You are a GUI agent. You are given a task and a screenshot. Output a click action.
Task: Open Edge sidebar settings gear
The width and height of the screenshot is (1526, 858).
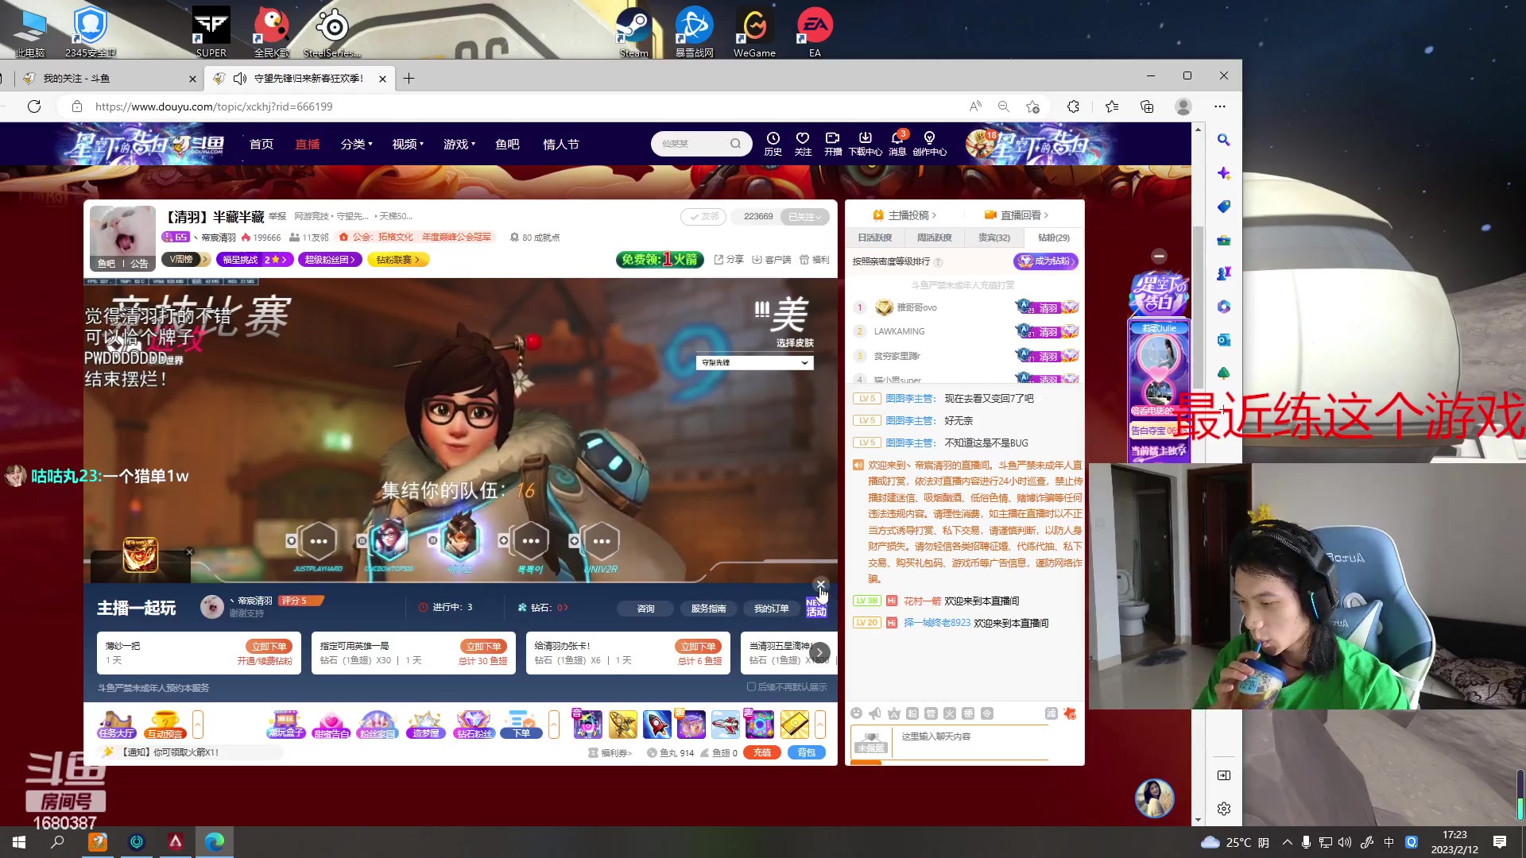click(x=1224, y=809)
